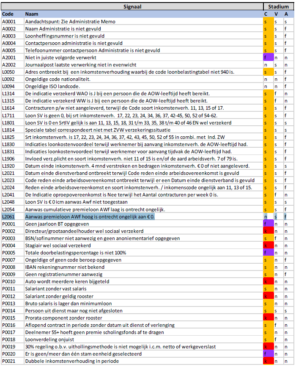
Task: Select the cell 'Ongeldige ISO landcode.'
Action: (x=143, y=86)
